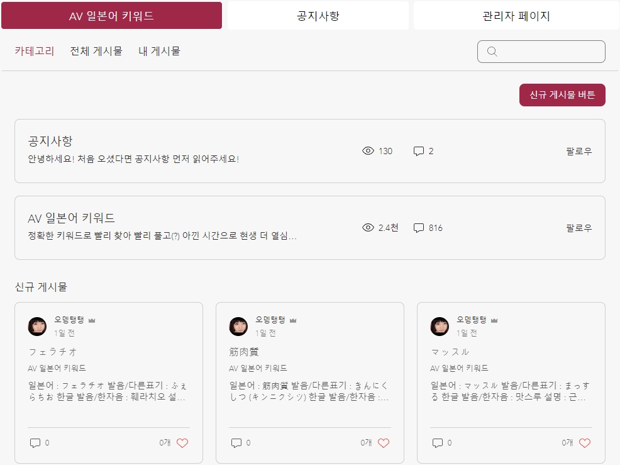The width and height of the screenshot is (620, 465).
Task: Click the 신규 게시물 버튼 button
Action: pyautogui.click(x=562, y=95)
